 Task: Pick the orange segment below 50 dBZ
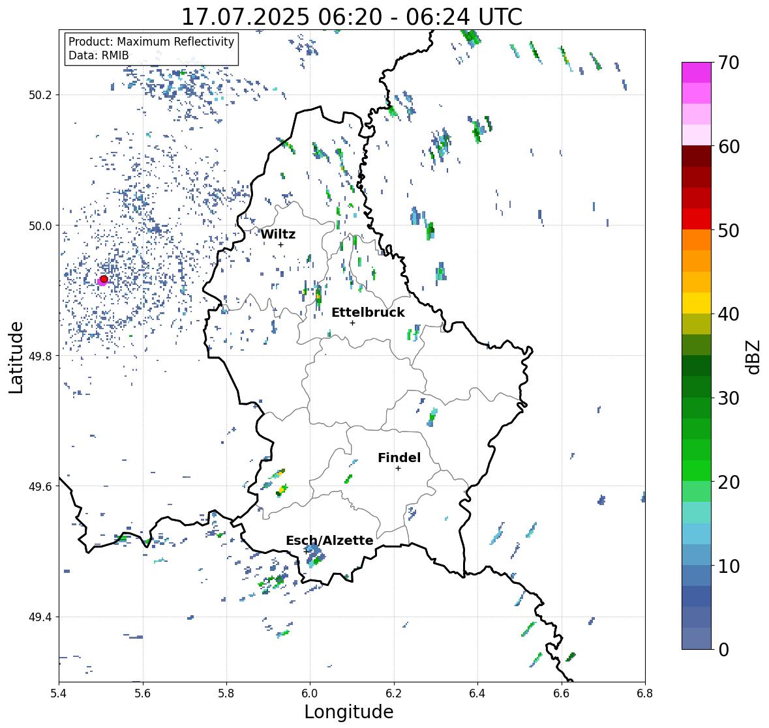697,240
